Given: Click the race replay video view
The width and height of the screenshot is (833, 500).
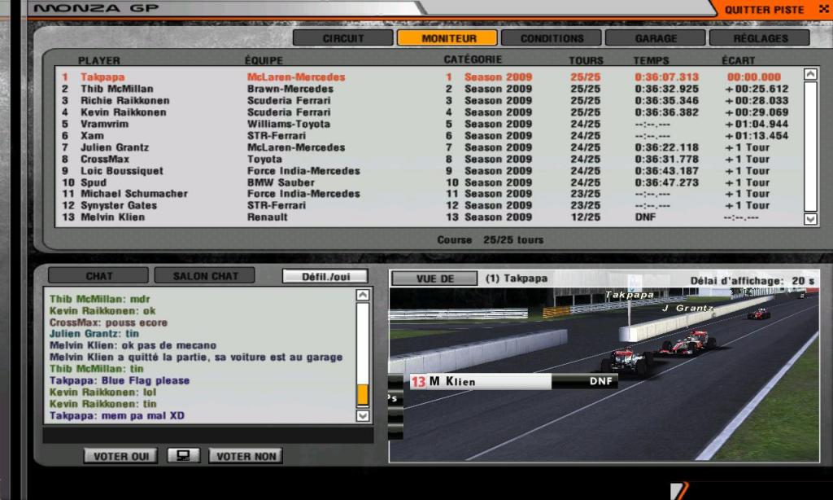Looking at the screenshot, I should pos(604,375).
